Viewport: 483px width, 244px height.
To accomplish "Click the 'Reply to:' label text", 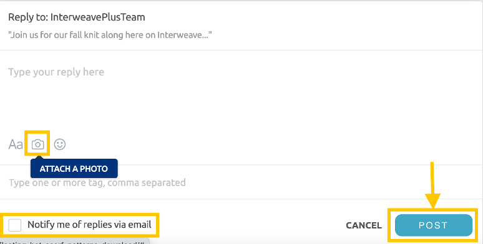I will point(28,17).
